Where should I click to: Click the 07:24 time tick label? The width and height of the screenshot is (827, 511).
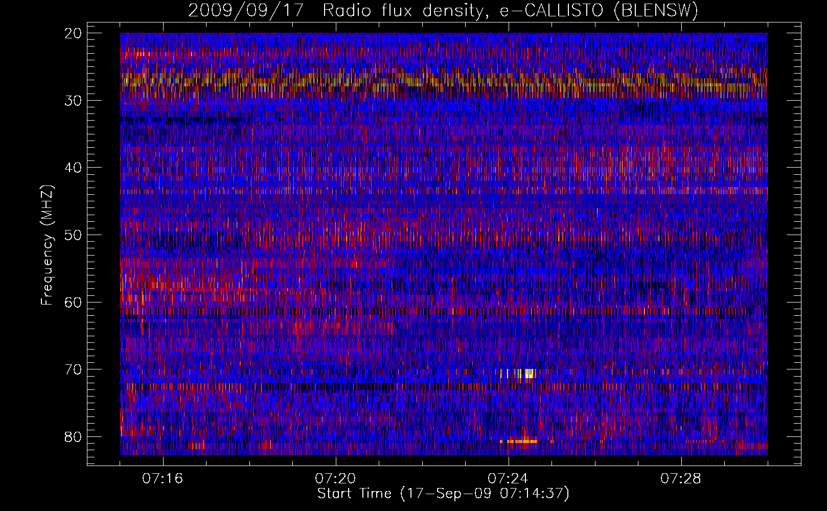[508, 479]
